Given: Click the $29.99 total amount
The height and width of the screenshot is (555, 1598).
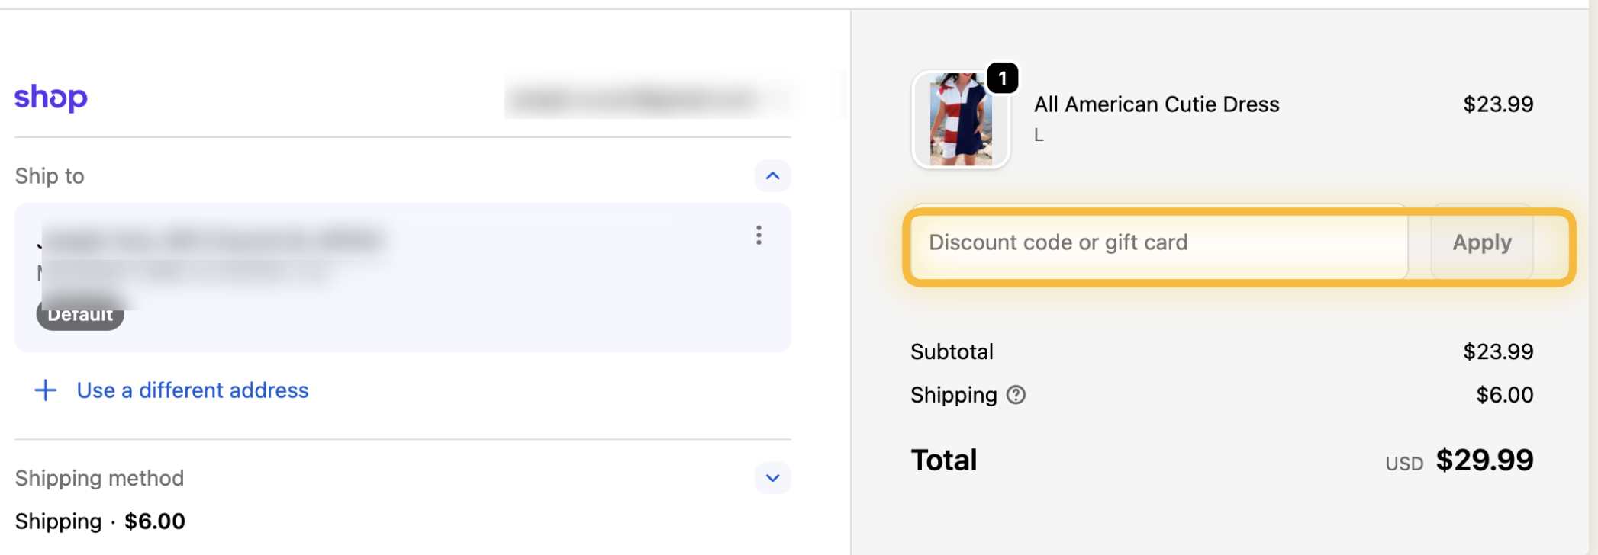Looking at the screenshot, I should pos(1484,460).
